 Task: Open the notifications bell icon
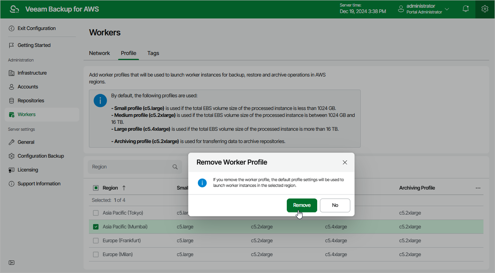(x=466, y=9)
